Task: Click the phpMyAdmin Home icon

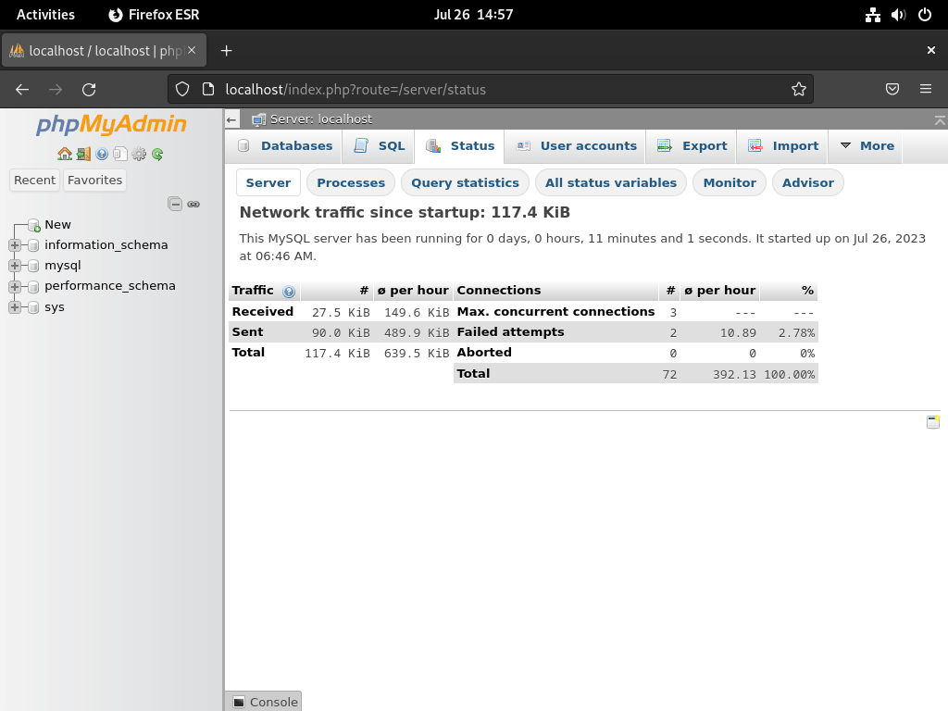Action: click(65, 155)
